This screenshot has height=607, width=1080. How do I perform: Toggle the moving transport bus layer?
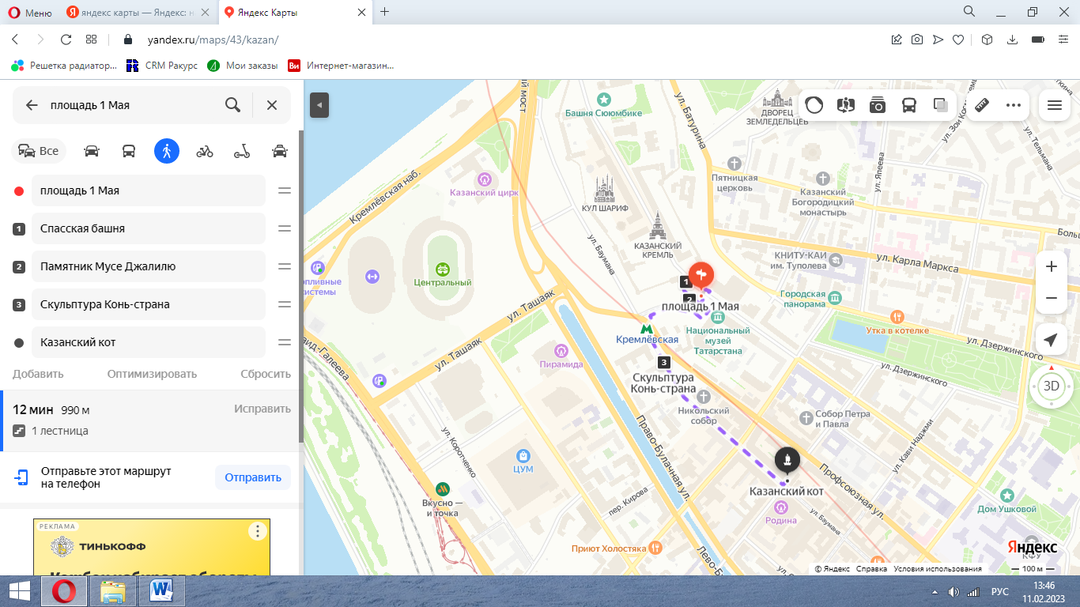tap(909, 105)
